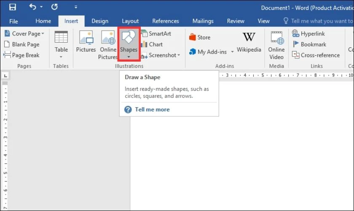
Task: Click the tab selector at ruler corner
Action: pos(5,76)
